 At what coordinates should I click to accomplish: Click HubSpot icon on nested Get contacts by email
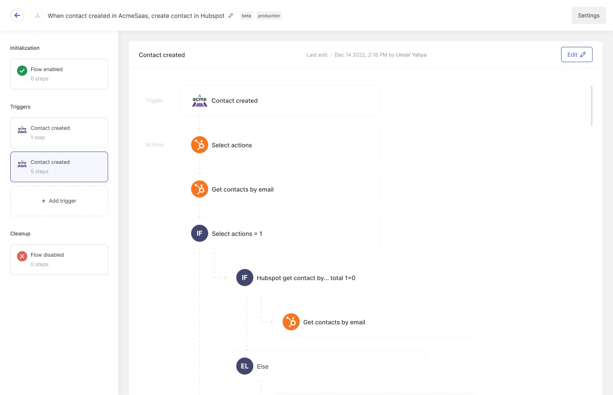click(291, 322)
